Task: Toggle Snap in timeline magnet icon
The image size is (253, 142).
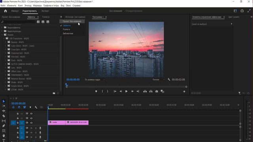Action: point(19,107)
